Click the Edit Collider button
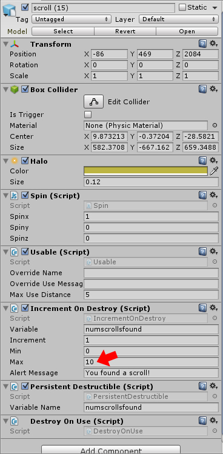The height and width of the screenshot is (454, 223). [x=93, y=102]
